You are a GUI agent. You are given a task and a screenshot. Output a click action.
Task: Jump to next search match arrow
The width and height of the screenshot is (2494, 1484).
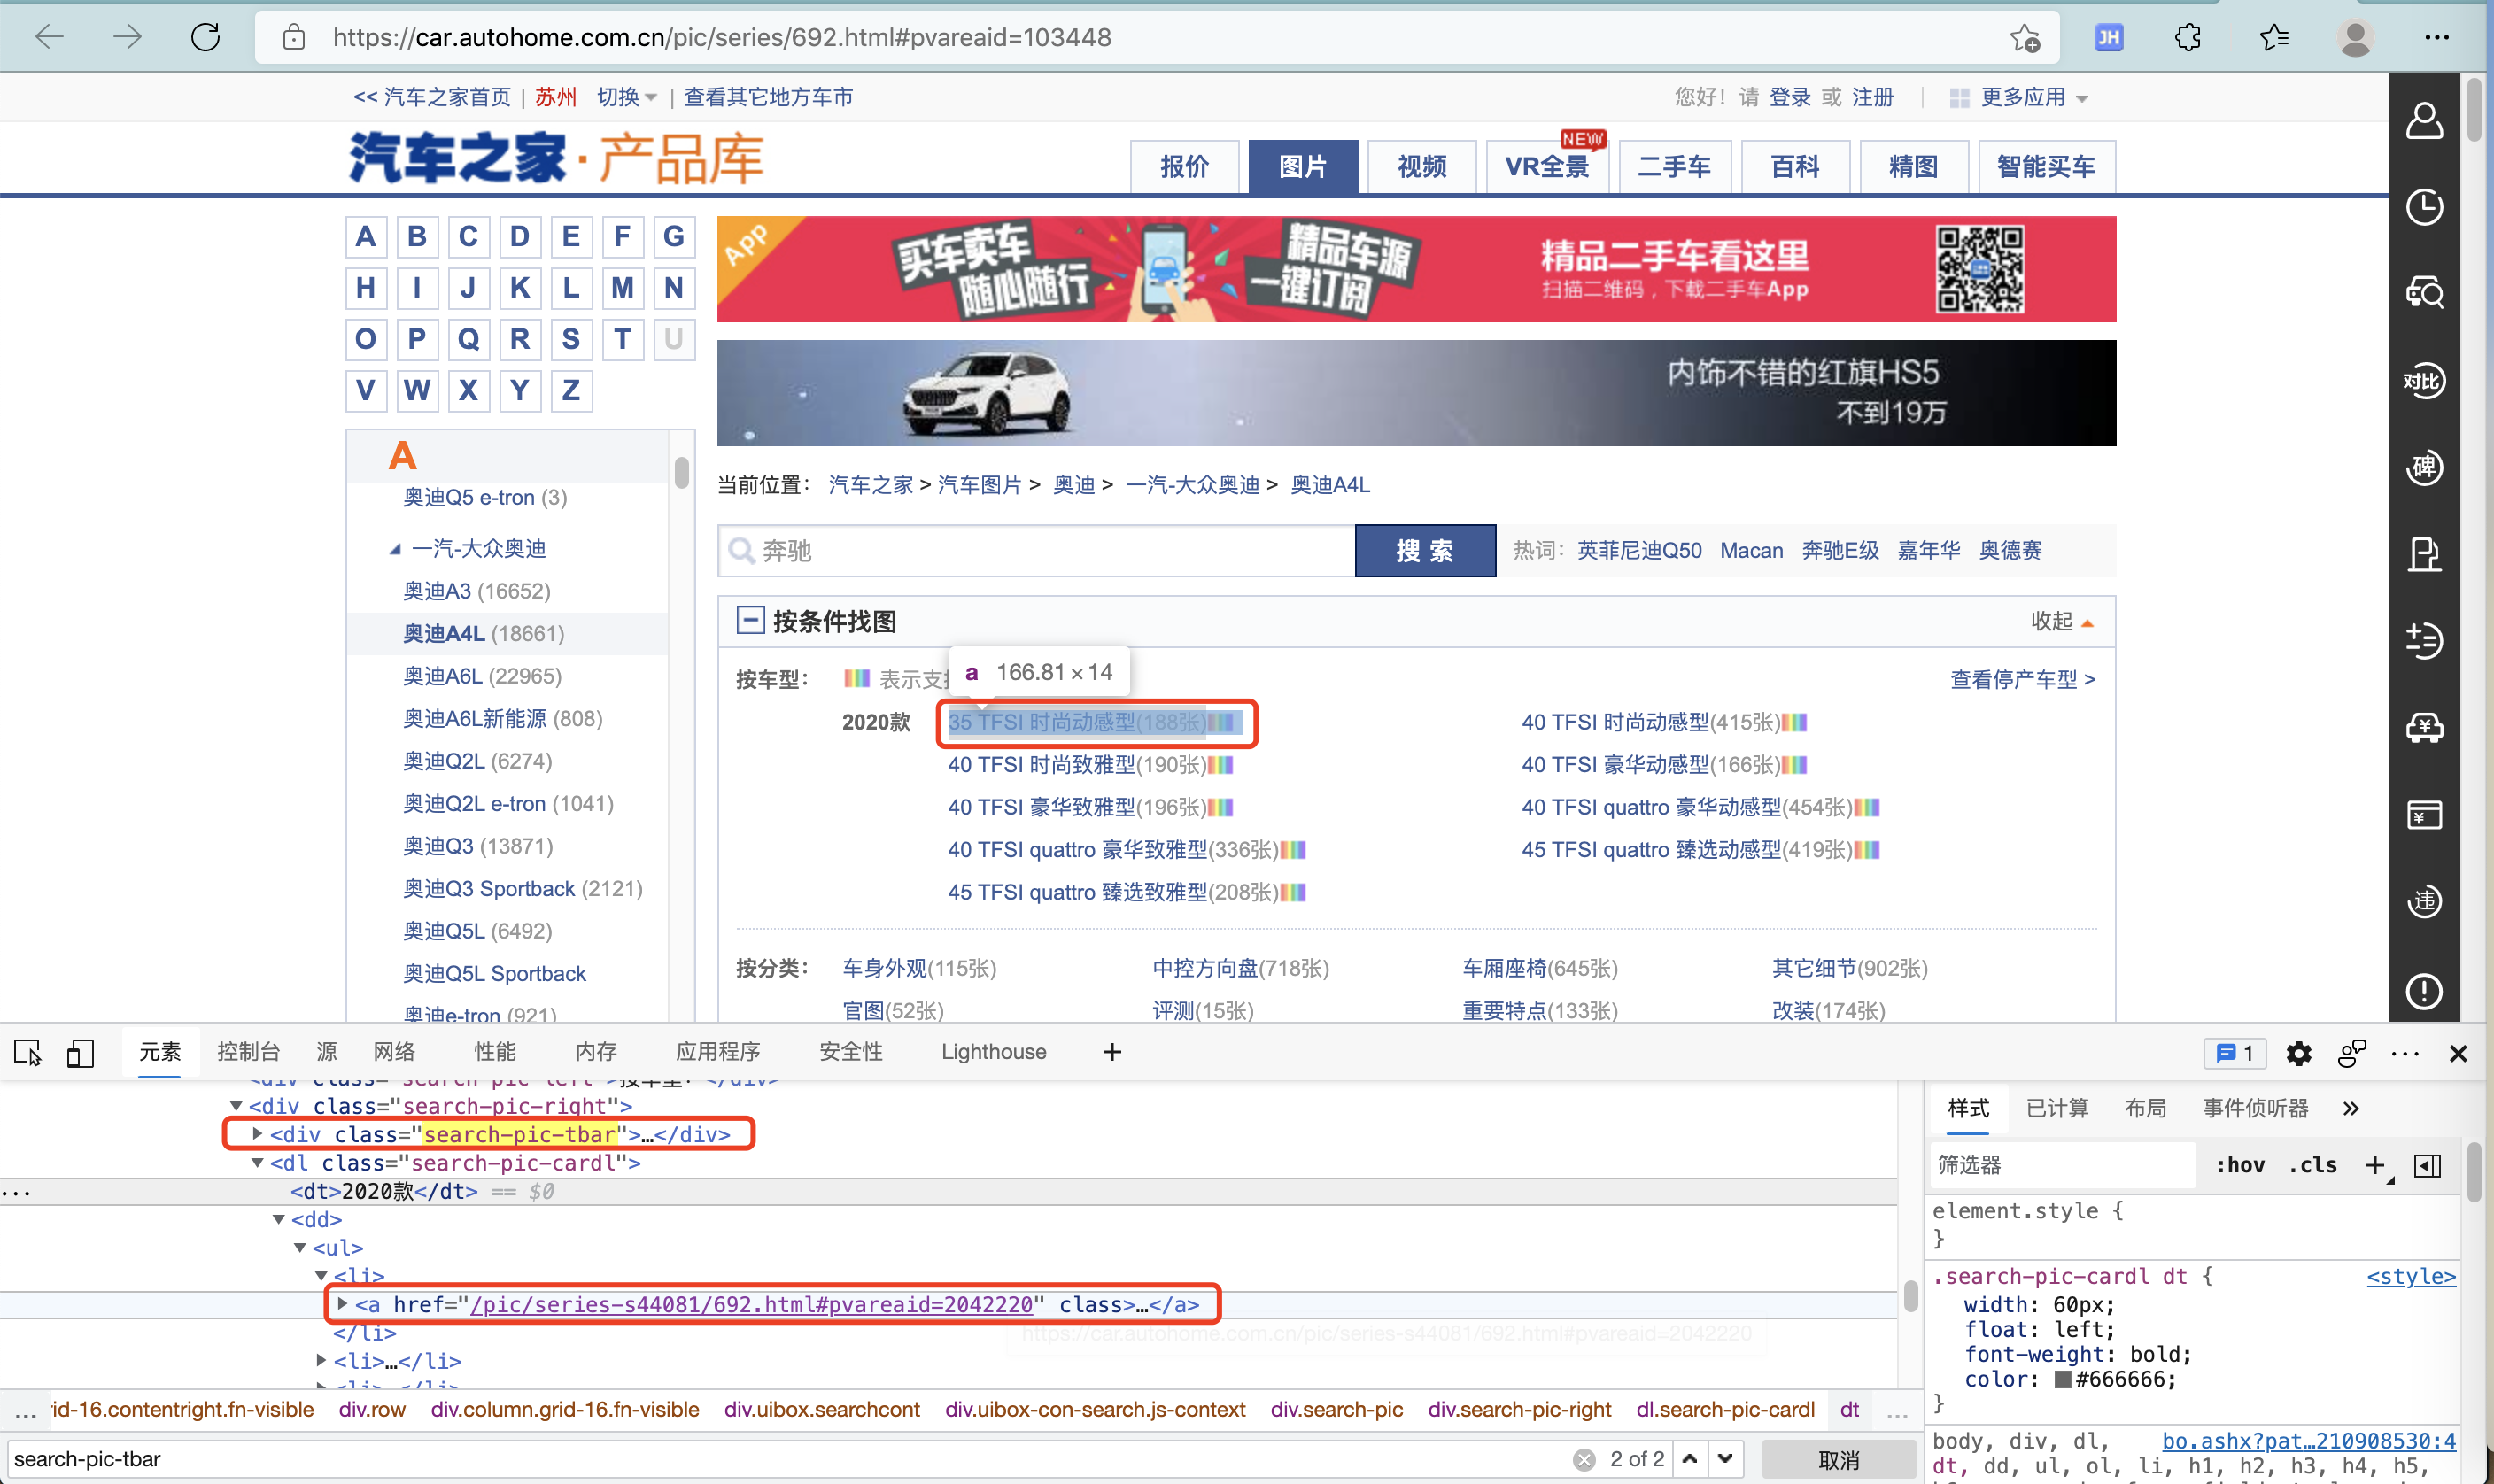click(1725, 1458)
